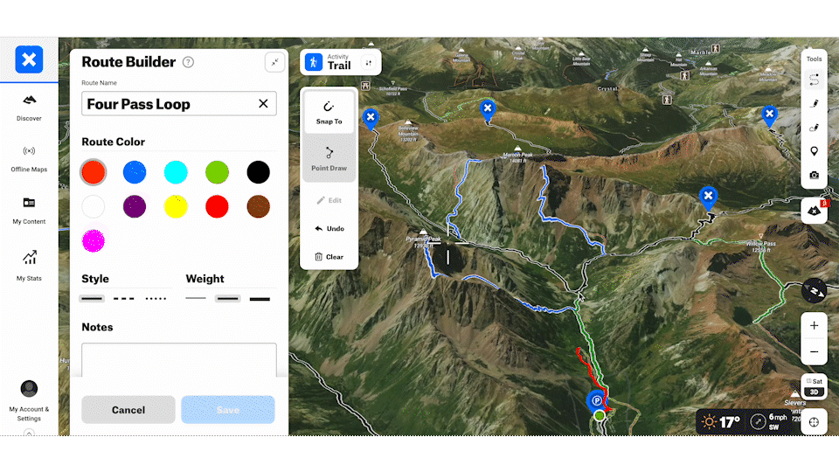Select the cyan route color

pos(176,172)
